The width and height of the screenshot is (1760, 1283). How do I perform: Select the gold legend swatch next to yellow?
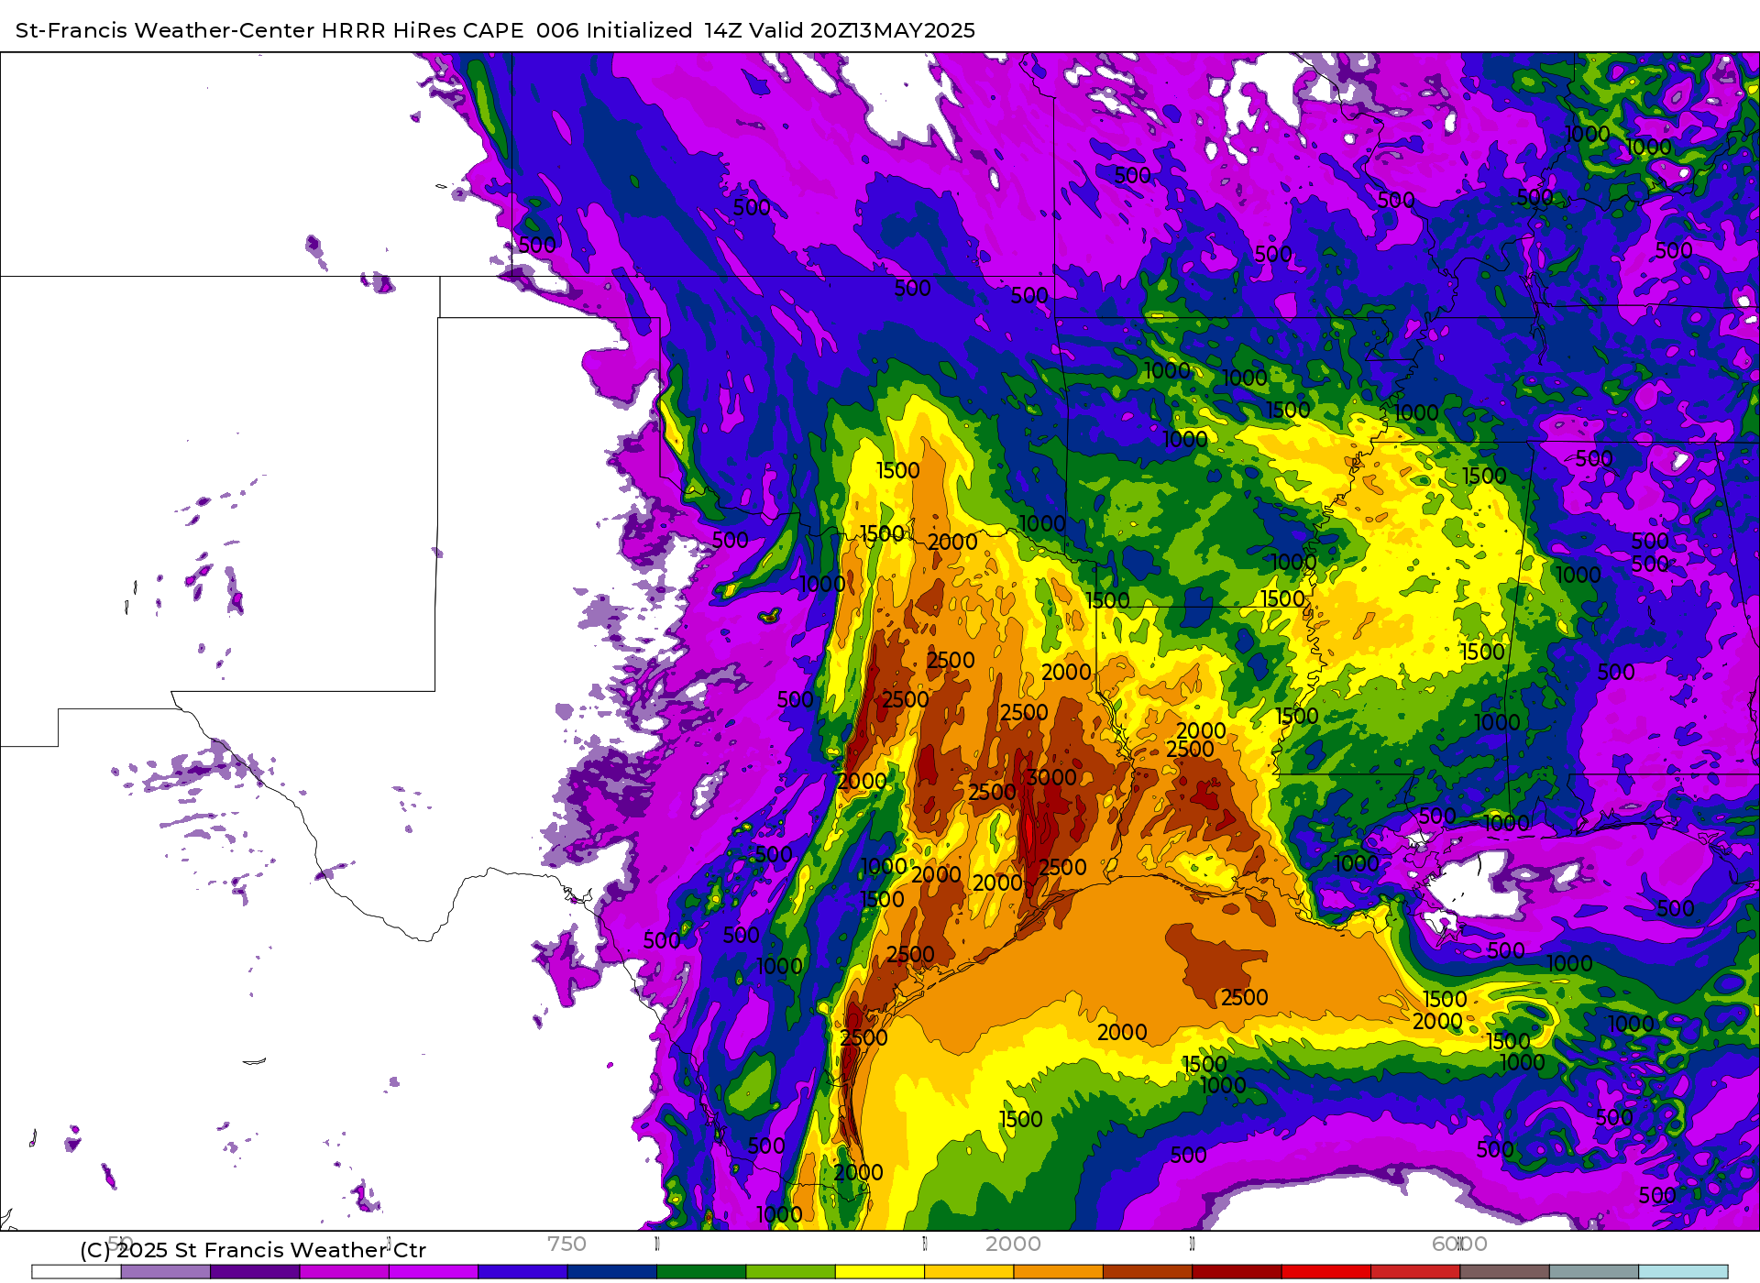[969, 1272]
